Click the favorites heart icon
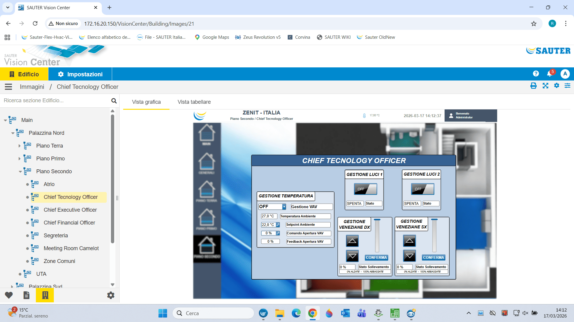The width and height of the screenshot is (574, 322). click(x=9, y=295)
